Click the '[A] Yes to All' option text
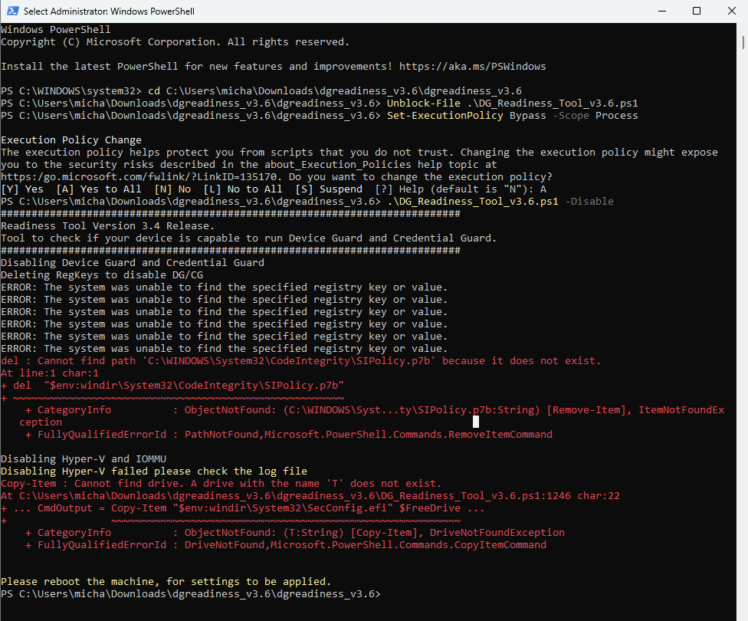748x621 pixels. click(99, 189)
